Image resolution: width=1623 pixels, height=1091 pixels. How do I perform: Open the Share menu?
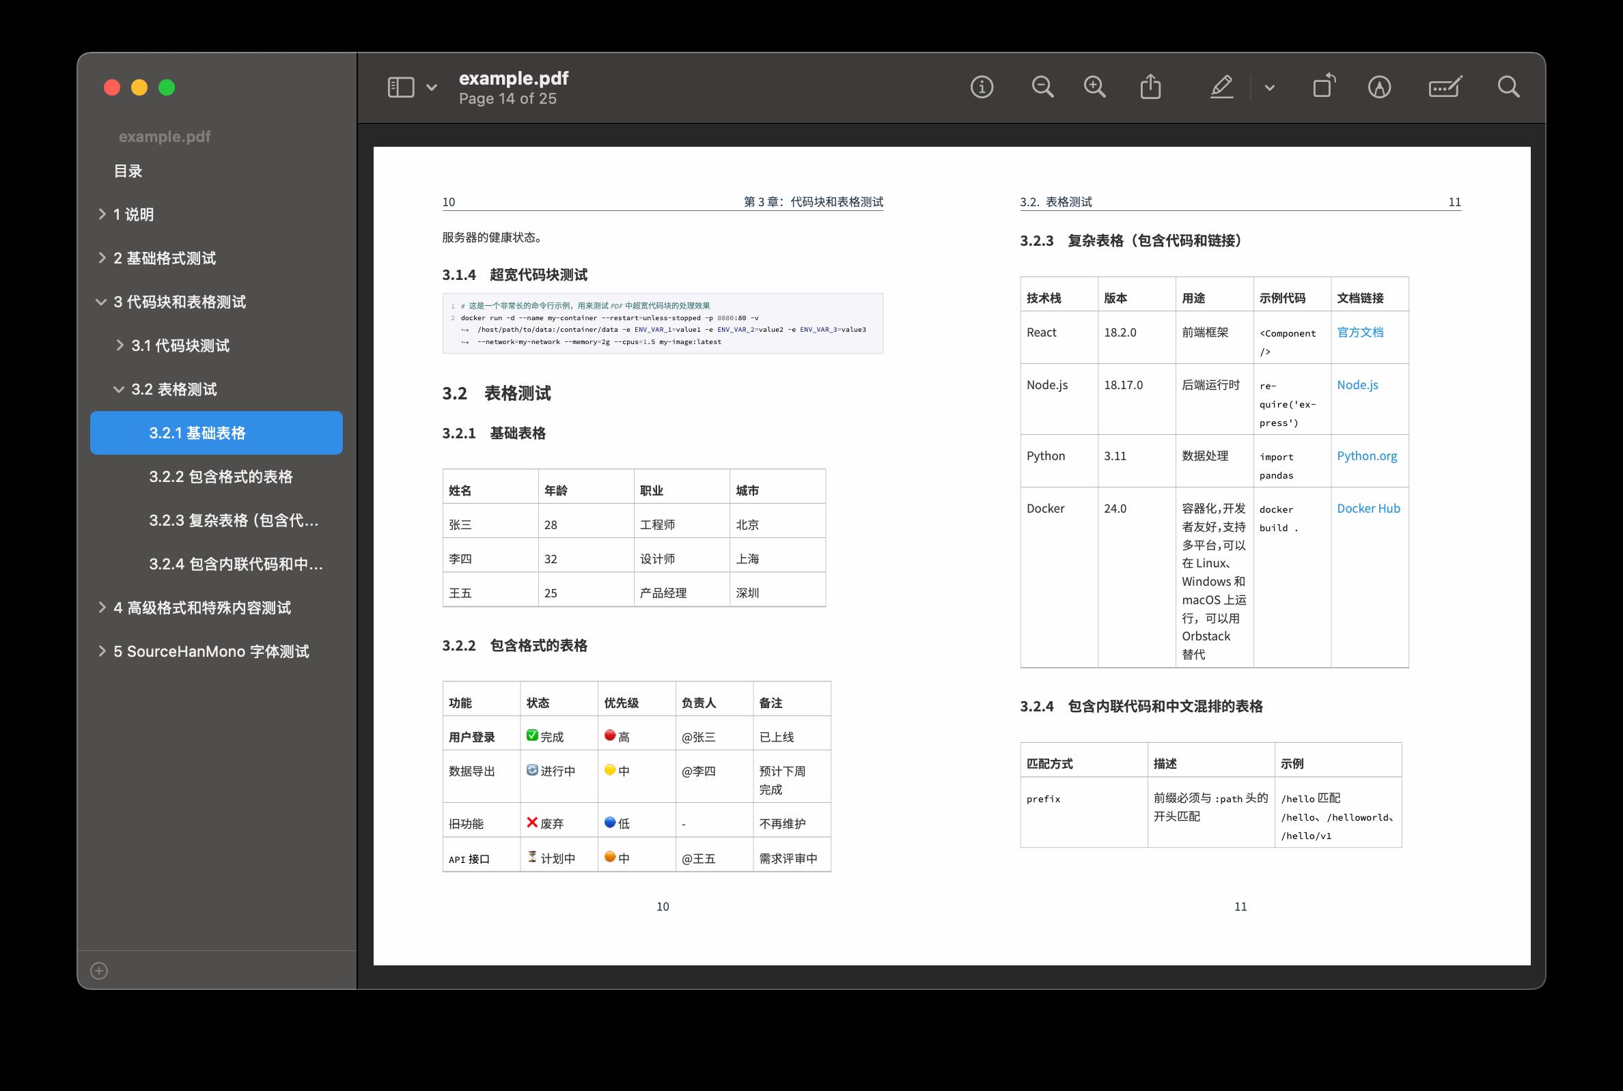1150,87
